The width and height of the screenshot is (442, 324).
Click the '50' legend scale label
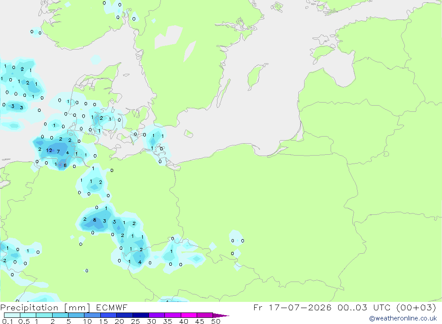point(216,321)
